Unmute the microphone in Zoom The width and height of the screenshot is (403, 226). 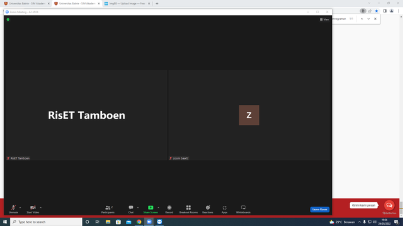click(13, 209)
